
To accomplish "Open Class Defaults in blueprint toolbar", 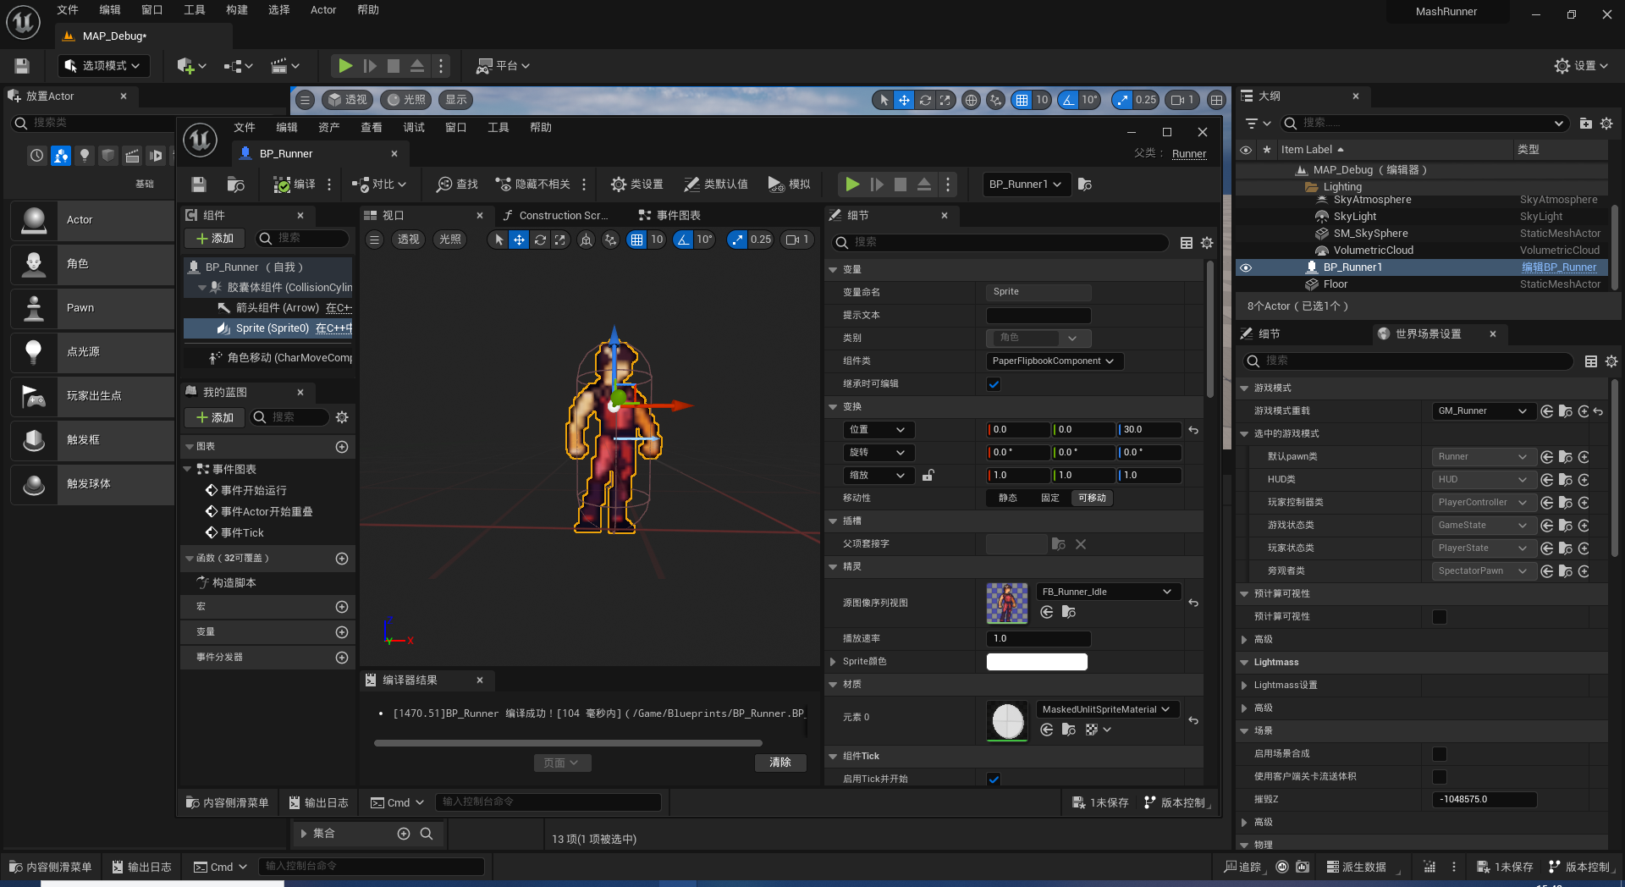I will [716, 185].
